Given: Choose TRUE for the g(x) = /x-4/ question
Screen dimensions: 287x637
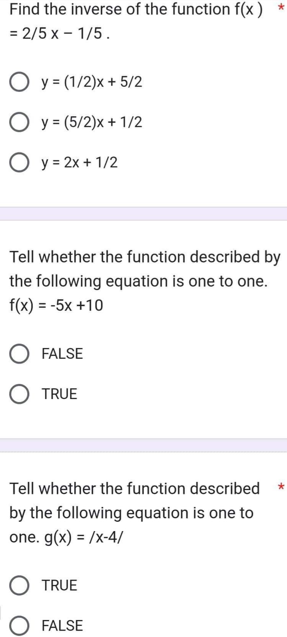Looking at the screenshot, I should [x=59, y=585].
